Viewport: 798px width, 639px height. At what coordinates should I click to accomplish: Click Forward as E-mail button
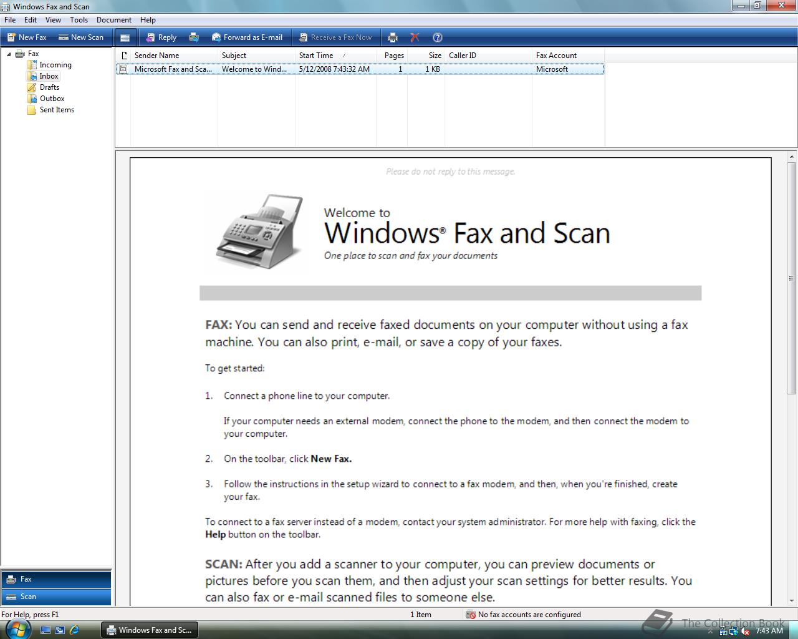(x=247, y=37)
